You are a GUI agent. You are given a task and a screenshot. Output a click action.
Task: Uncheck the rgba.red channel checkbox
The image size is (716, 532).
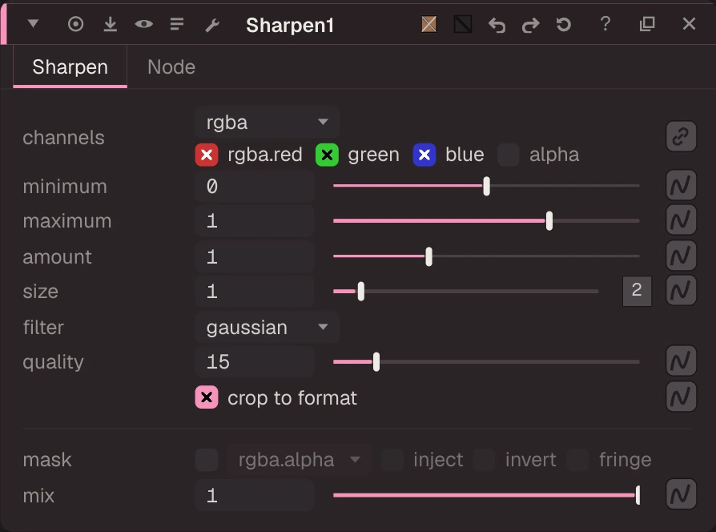207,155
